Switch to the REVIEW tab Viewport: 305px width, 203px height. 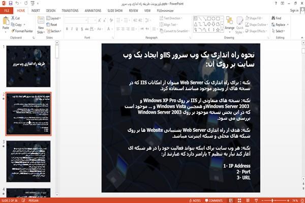(133, 11)
